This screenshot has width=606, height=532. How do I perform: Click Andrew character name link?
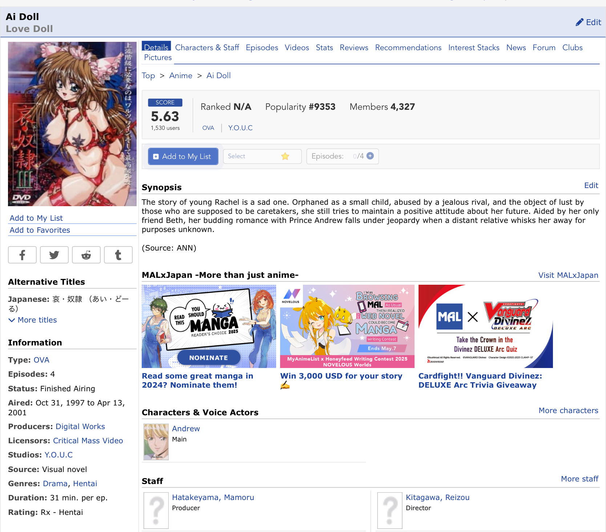pyautogui.click(x=186, y=429)
